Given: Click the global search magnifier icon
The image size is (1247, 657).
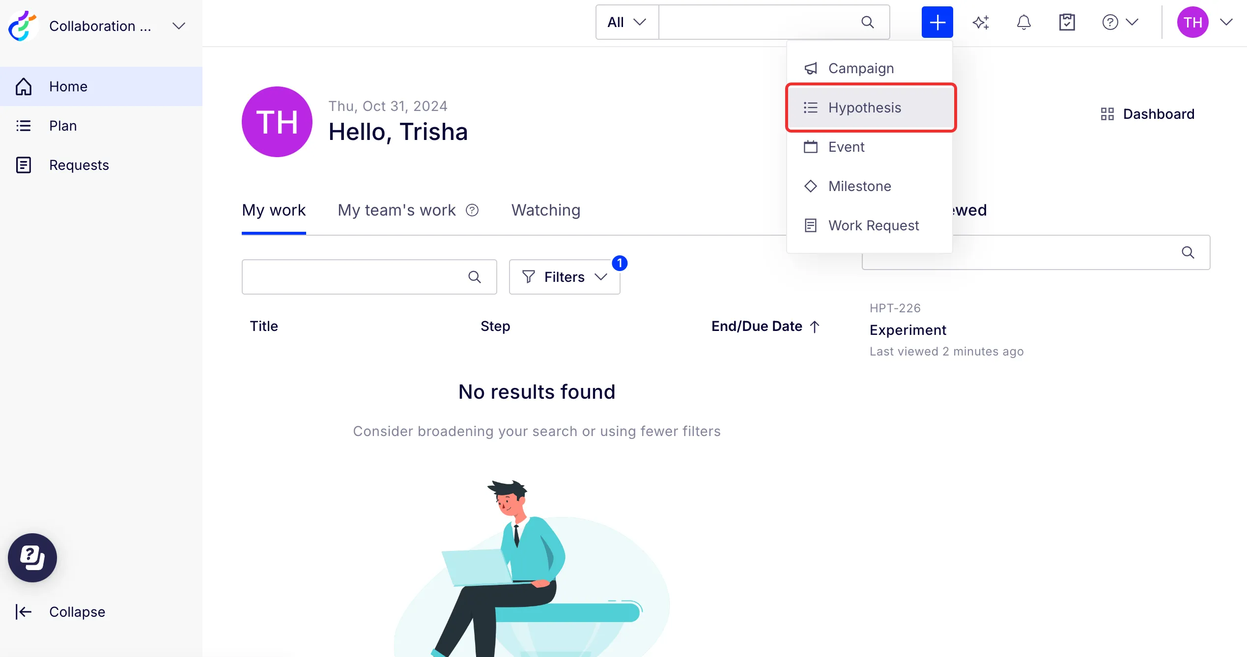Looking at the screenshot, I should (868, 22).
